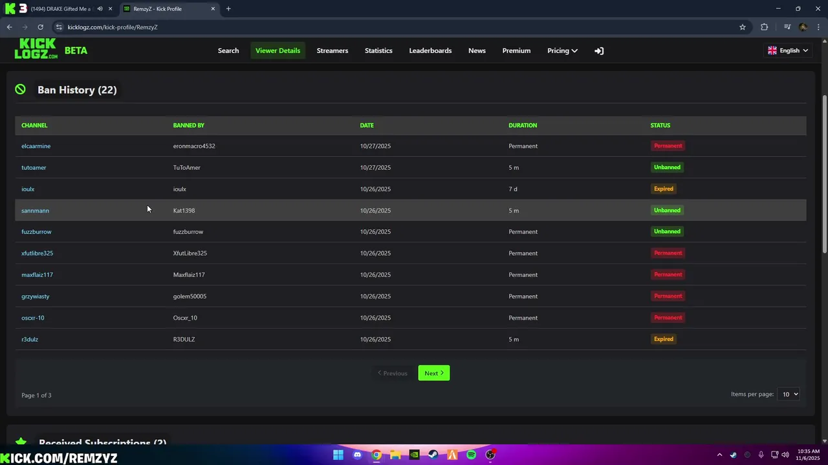This screenshot has height=465, width=828.
Task: Open the Leaderboards page
Action: tap(430, 50)
